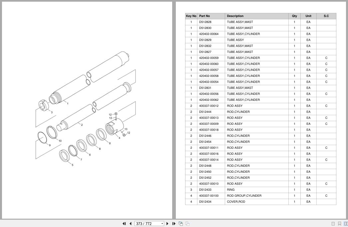Select part number 400337-00011
Screen dimensions: 348x227
[x=208, y=148]
